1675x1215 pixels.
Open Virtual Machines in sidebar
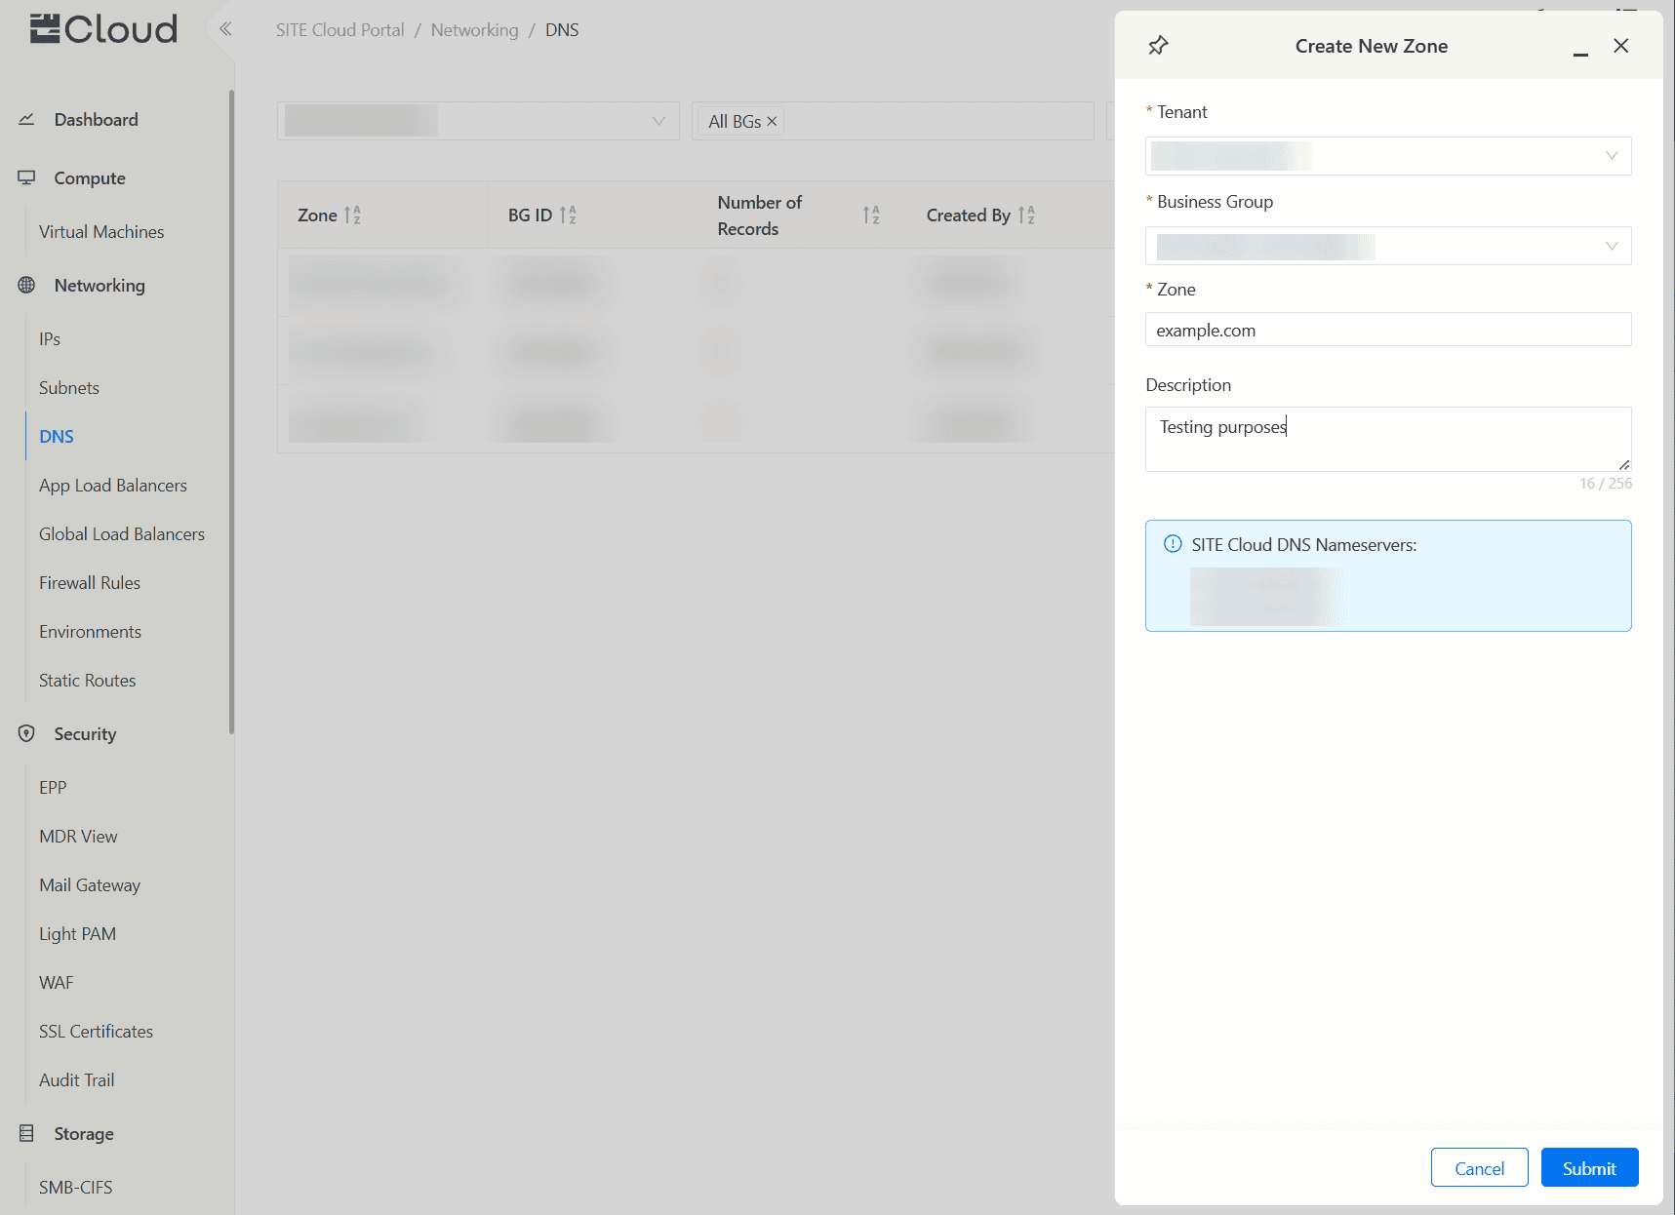tap(101, 232)
